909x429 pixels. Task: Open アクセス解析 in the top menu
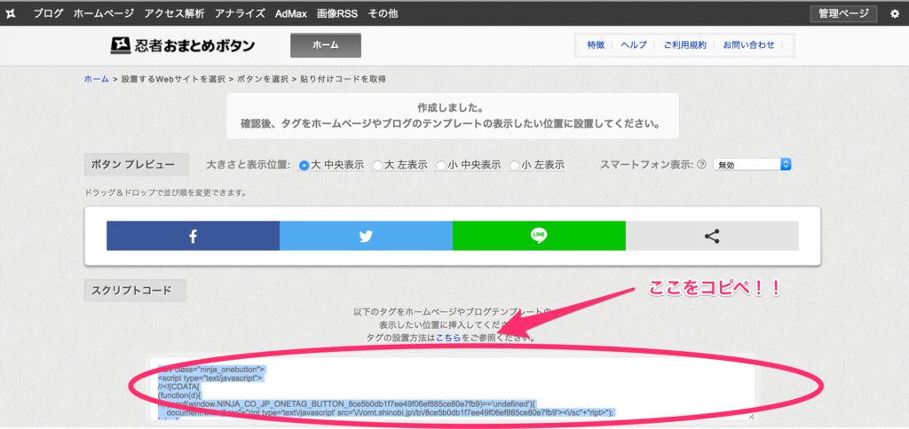click(x=175, y=14)
